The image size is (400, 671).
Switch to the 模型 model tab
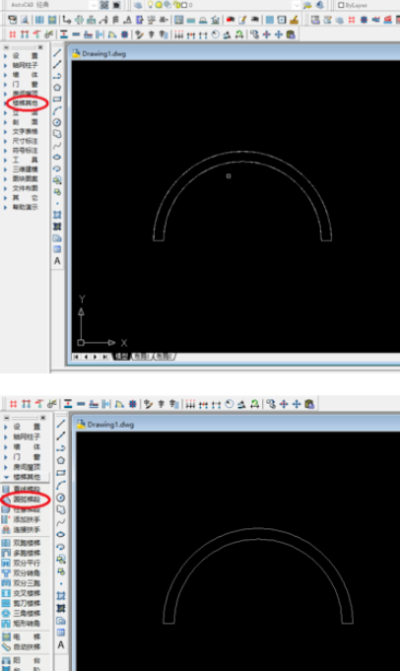click(x=121, y=356)
